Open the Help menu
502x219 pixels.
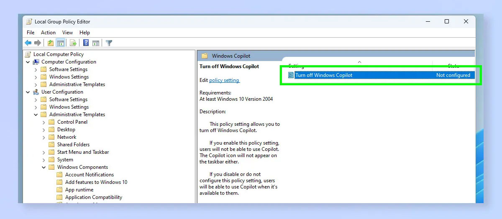[85, 32]
